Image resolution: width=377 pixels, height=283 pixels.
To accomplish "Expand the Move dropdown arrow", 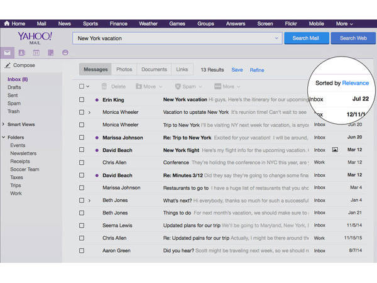I will coord(161,87).
